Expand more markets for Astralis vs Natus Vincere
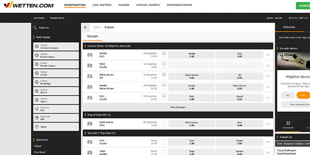The height and width of the screenshot is (155, 310). point(268,87)
